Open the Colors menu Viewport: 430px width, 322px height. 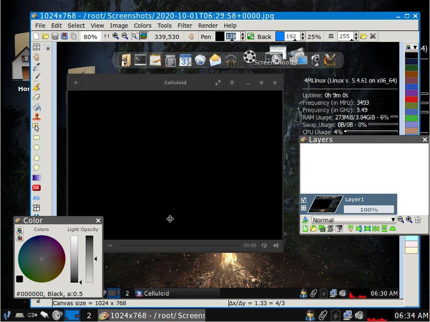pos(143,26)
